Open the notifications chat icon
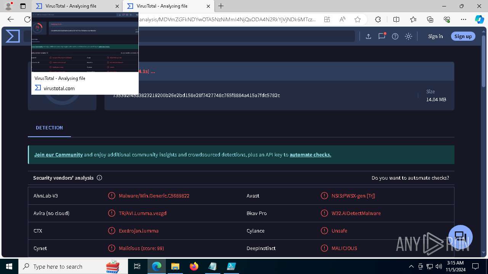488x274 pixels. coord(382,36)
